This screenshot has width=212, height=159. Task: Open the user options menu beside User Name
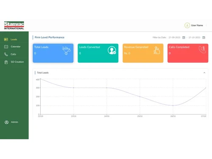[206, 25]
